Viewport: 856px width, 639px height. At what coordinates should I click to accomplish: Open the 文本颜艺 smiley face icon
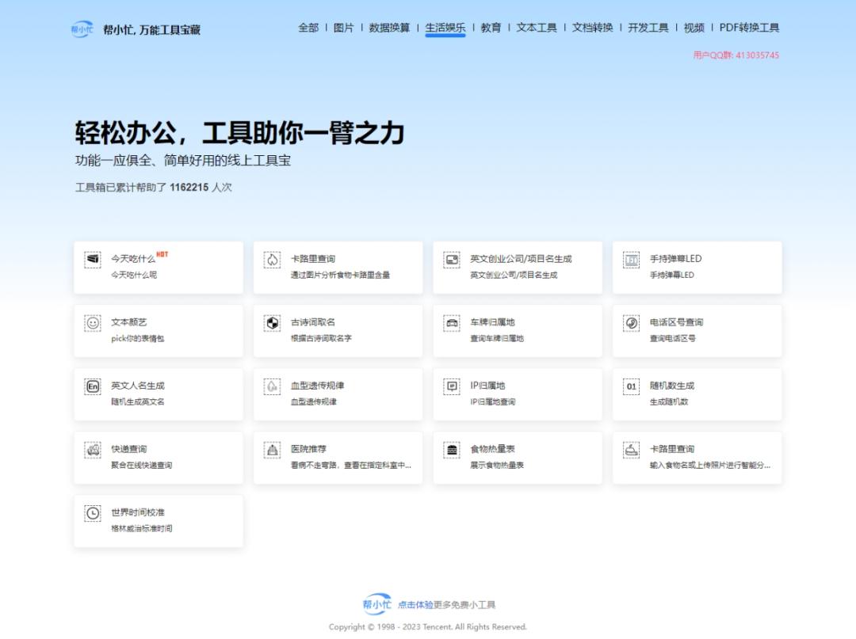point(92,322)
